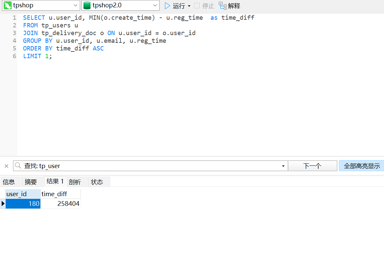
Task: Click the green tpshop2.0 database icon
Action: (87, 5)
